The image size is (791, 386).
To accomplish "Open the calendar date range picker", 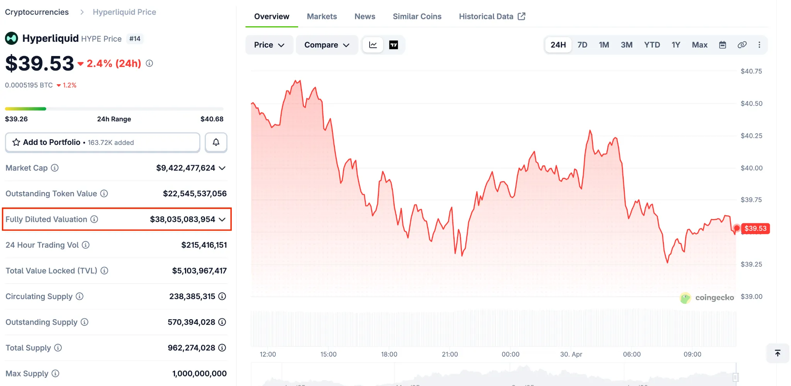I will click(x=722, y=45).
